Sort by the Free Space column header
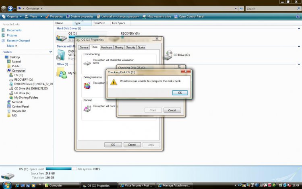The image size is (302, 189). 120,23
